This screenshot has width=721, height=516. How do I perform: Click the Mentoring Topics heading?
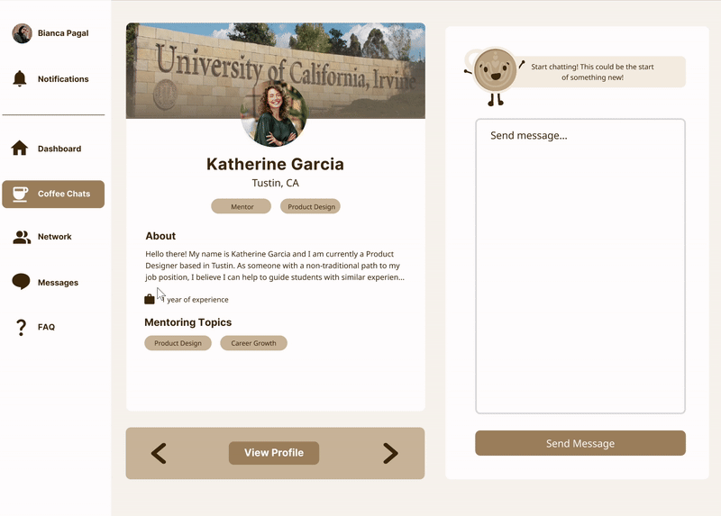(x=188, y=322)
